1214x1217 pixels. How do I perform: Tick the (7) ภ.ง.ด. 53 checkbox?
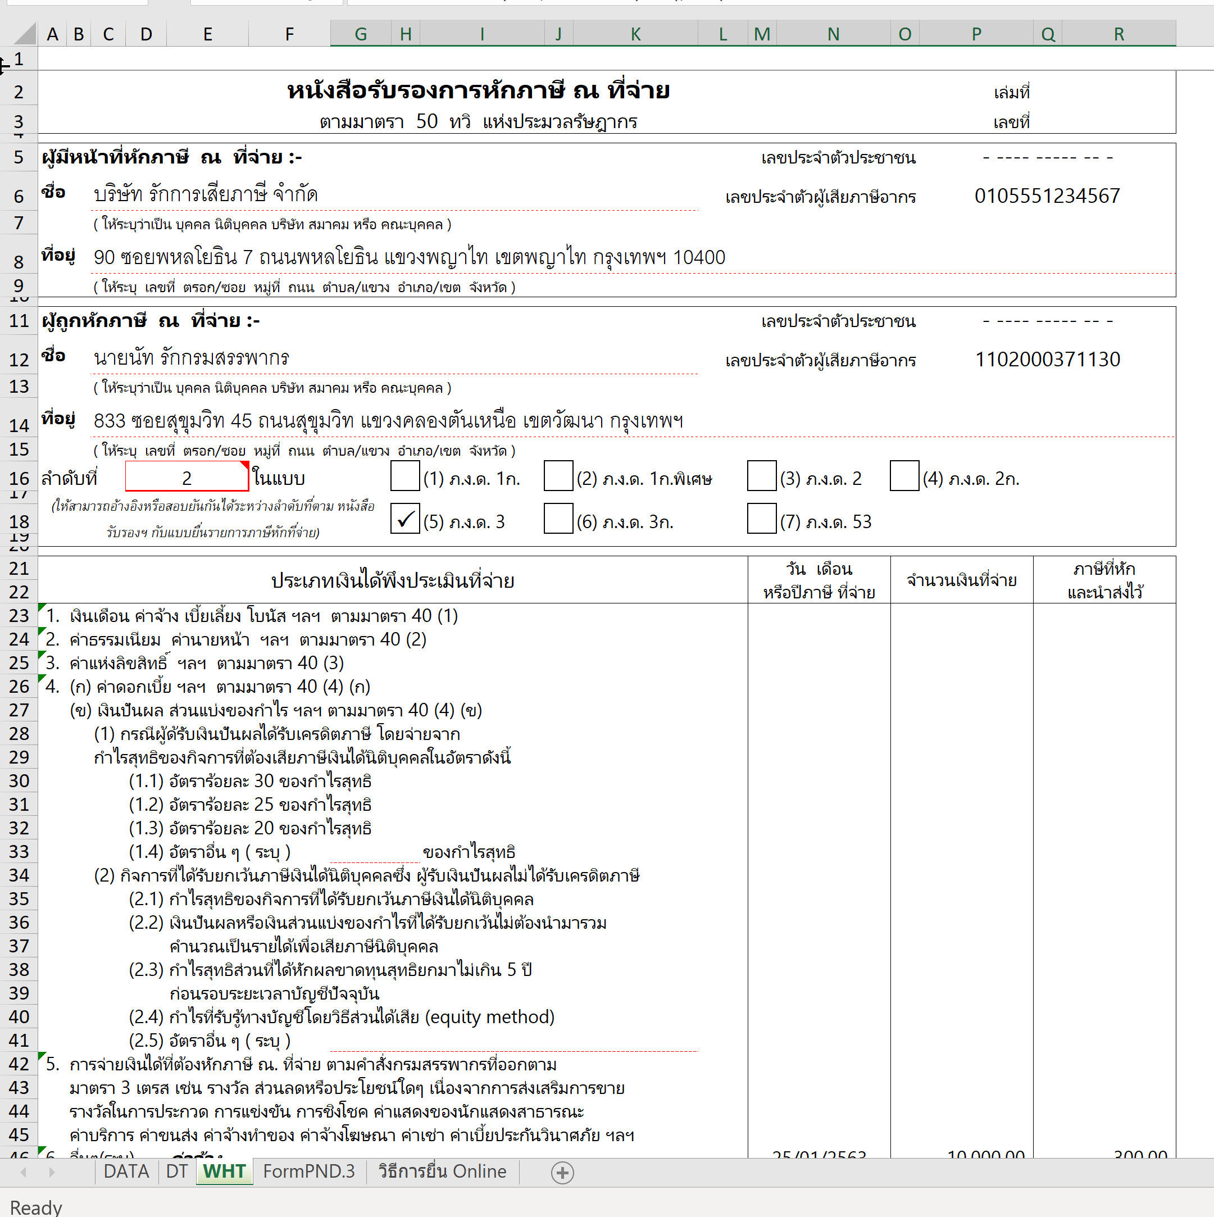(x=761, y=519)
